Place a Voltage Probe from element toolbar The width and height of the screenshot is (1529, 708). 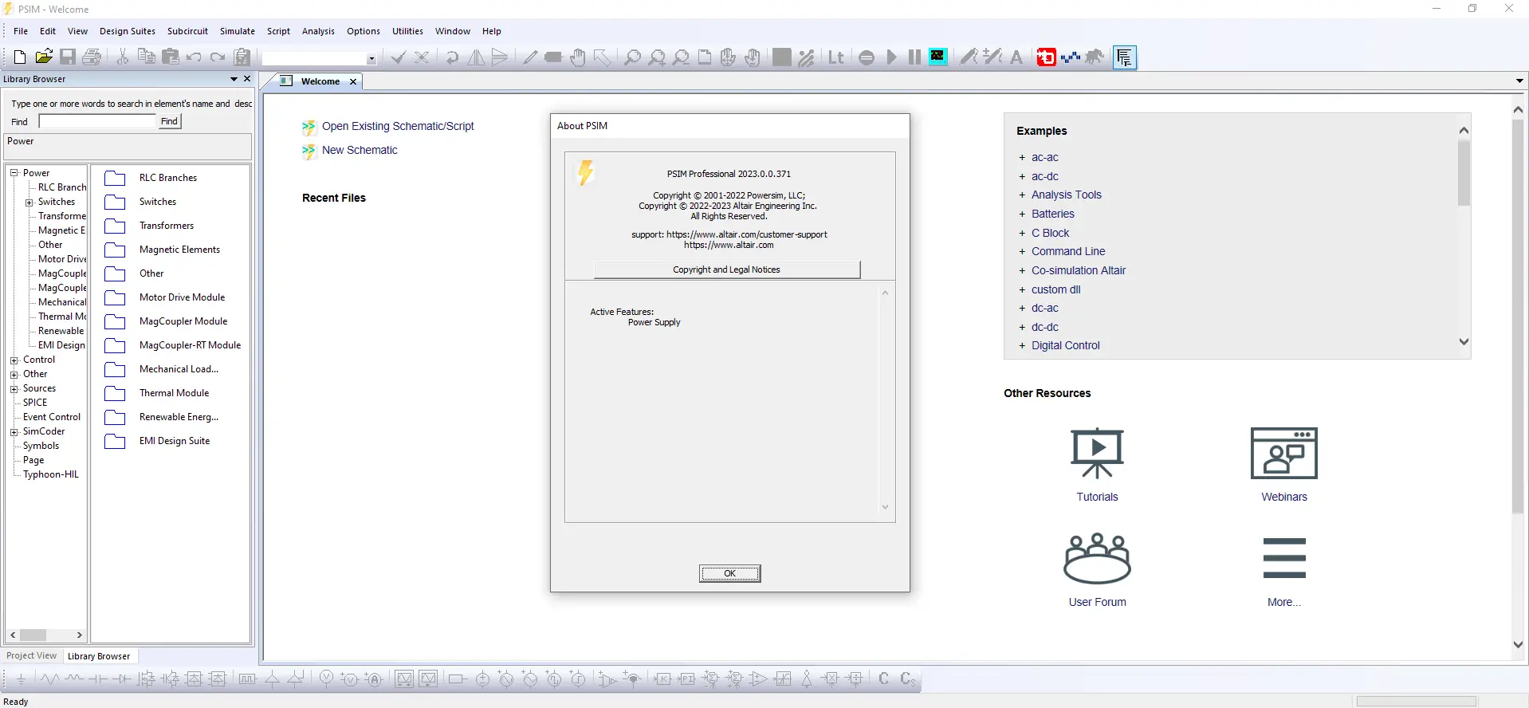coord(326,679)
